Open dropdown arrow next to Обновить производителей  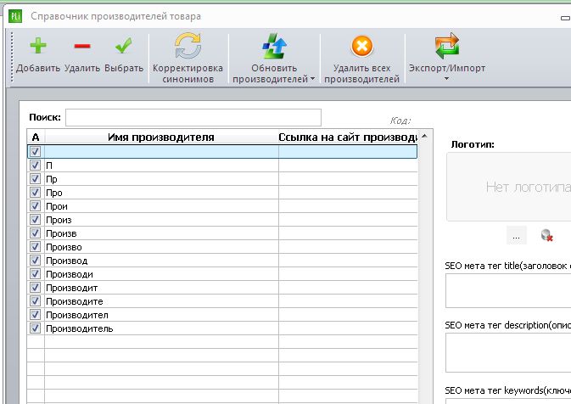[313, 79]
